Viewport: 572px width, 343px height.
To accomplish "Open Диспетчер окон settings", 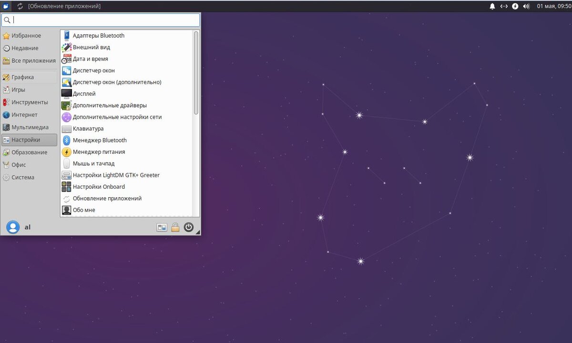I will (x=93, y=70).
